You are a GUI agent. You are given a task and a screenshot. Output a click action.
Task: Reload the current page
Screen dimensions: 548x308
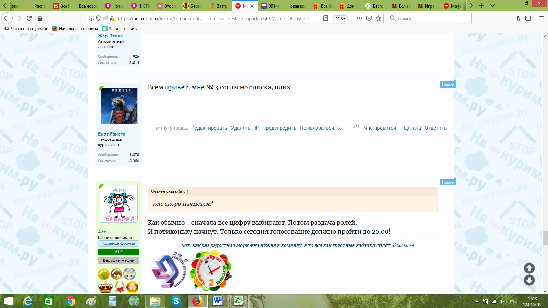click(29, 18)
